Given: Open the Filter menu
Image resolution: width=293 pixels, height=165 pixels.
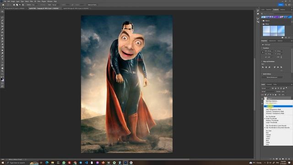Looking at the screenshot, I should [x=32, y=1].
